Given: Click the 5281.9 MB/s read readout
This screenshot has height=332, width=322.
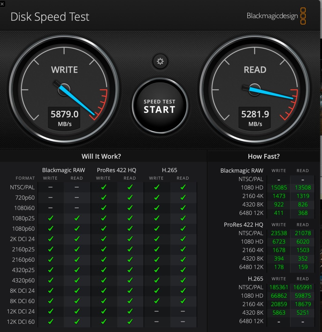Looking at the screenshot, I should click(255, 117).
